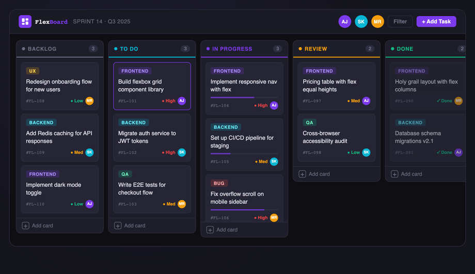Open the Holy grail layout card

(427, 86)
